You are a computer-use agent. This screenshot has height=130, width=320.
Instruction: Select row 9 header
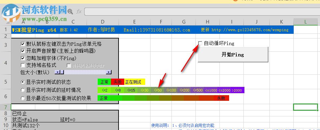(x=5, y=119)
